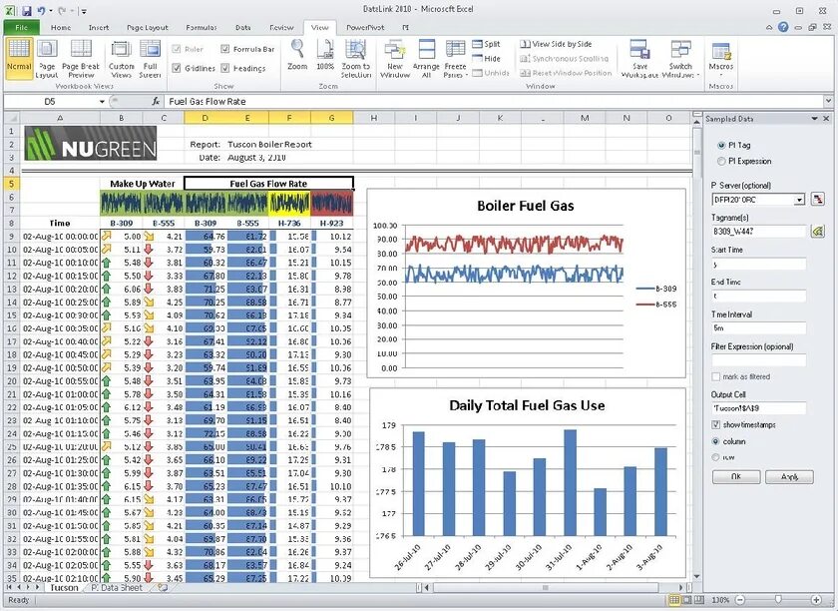Screen dimensions: 838x611
Task: Click the tag search icon beside Tagname
Action: point(818,232)
